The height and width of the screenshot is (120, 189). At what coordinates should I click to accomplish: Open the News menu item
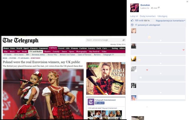pyautogui.click(x=12, y=48)
